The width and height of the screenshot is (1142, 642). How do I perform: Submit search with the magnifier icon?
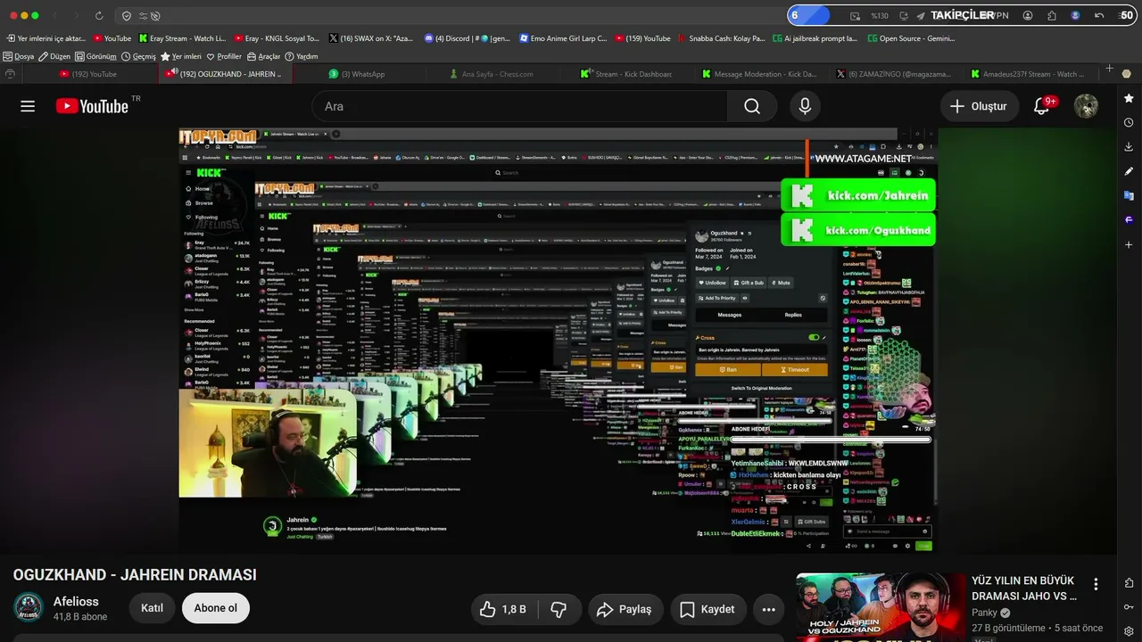pyautogui.click(x=752, y=106)
